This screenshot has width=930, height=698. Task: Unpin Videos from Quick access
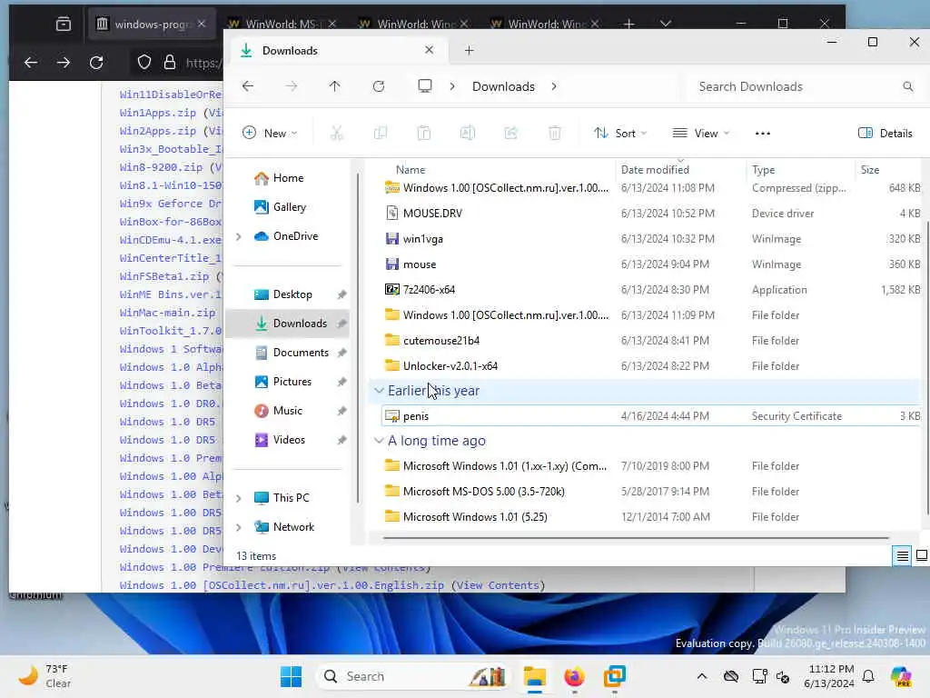342,440
